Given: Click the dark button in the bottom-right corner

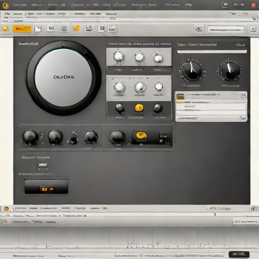Looking at the screenshot, I should (x=239, y=254).
